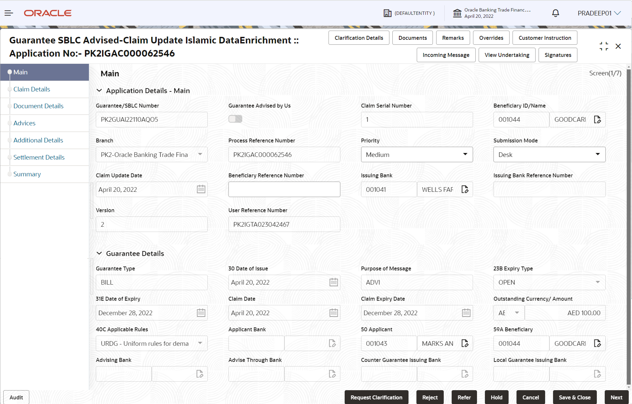Click the Advising Bank party lookup icon
The width and height of the screenshot is (632, 404).
(x=199, y=374)
